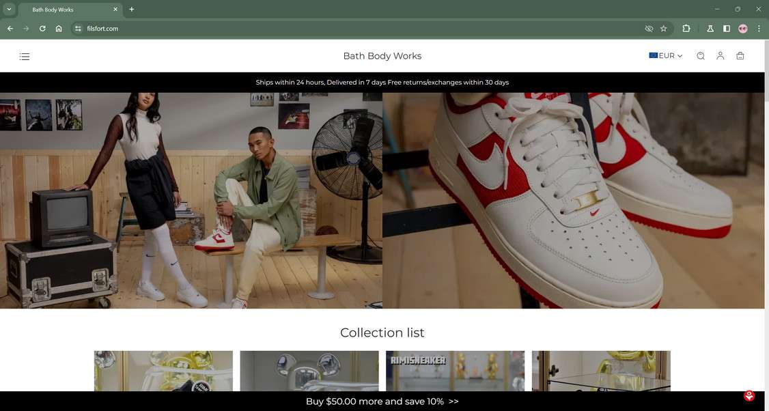Open the browser extensions puzzle icon
Viewport: 769px width, 411px height.
686,29
